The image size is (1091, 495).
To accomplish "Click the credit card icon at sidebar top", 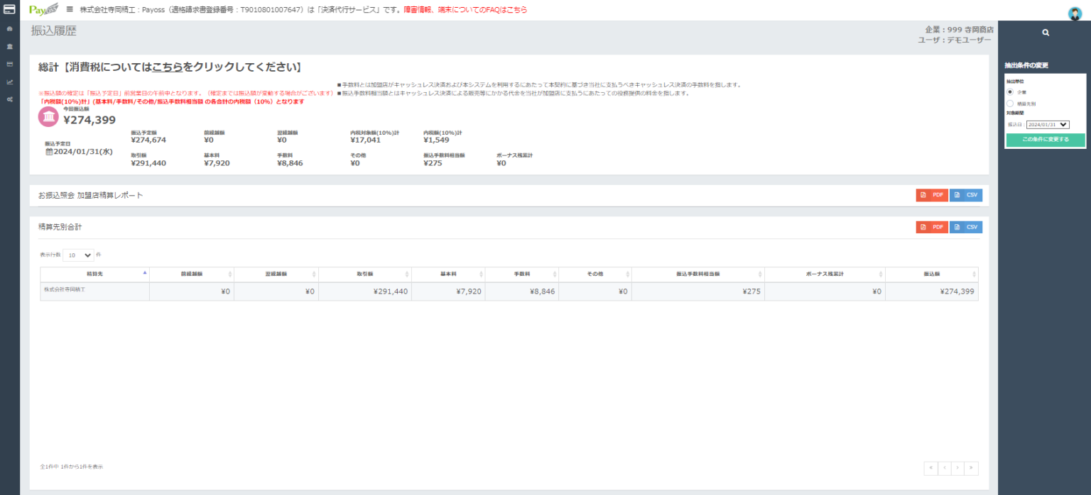I will click(x=9, y=9).
